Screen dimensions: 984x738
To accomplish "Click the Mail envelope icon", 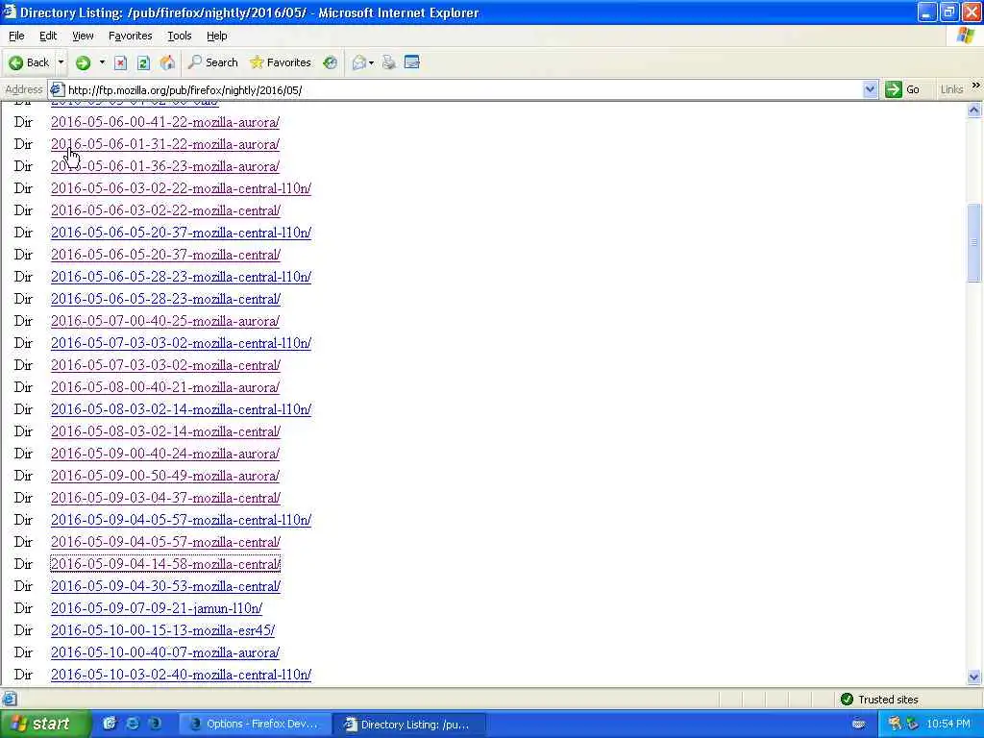I will tap(359, 62).
